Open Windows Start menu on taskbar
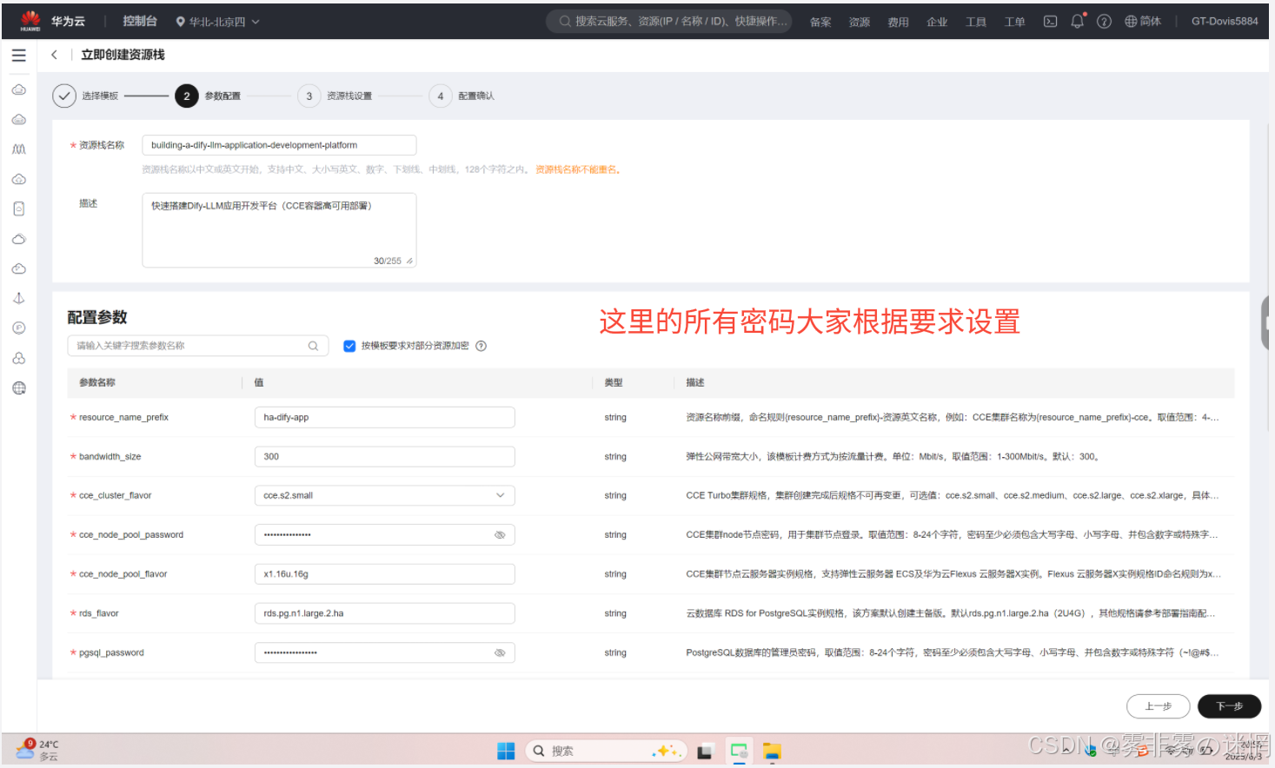The height and width of the screenshot is (768, 1275). (x=506, y=751)
